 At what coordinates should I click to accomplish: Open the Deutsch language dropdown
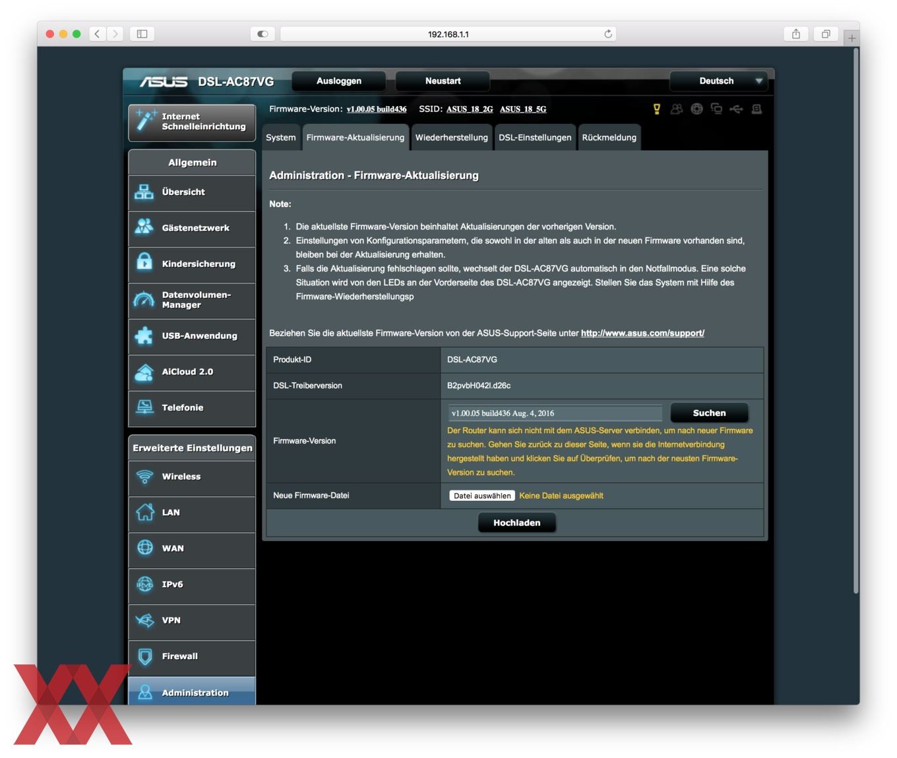[719, 81]
